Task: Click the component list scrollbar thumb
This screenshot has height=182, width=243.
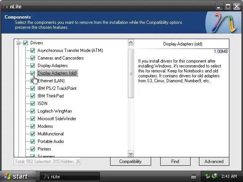Action: coord(131,74)
